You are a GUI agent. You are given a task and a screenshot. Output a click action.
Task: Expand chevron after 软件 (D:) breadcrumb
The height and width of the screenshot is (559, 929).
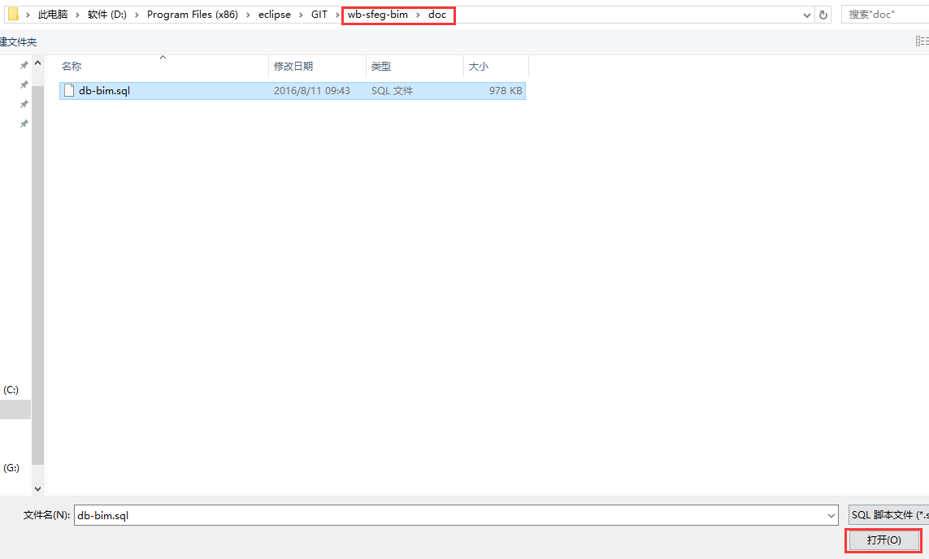pos(137,15)
